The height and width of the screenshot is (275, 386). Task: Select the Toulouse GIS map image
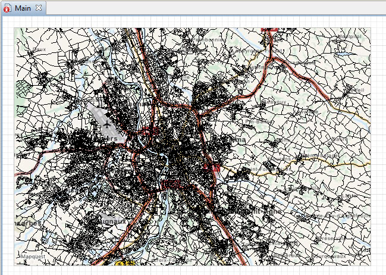tap(192, 146)
